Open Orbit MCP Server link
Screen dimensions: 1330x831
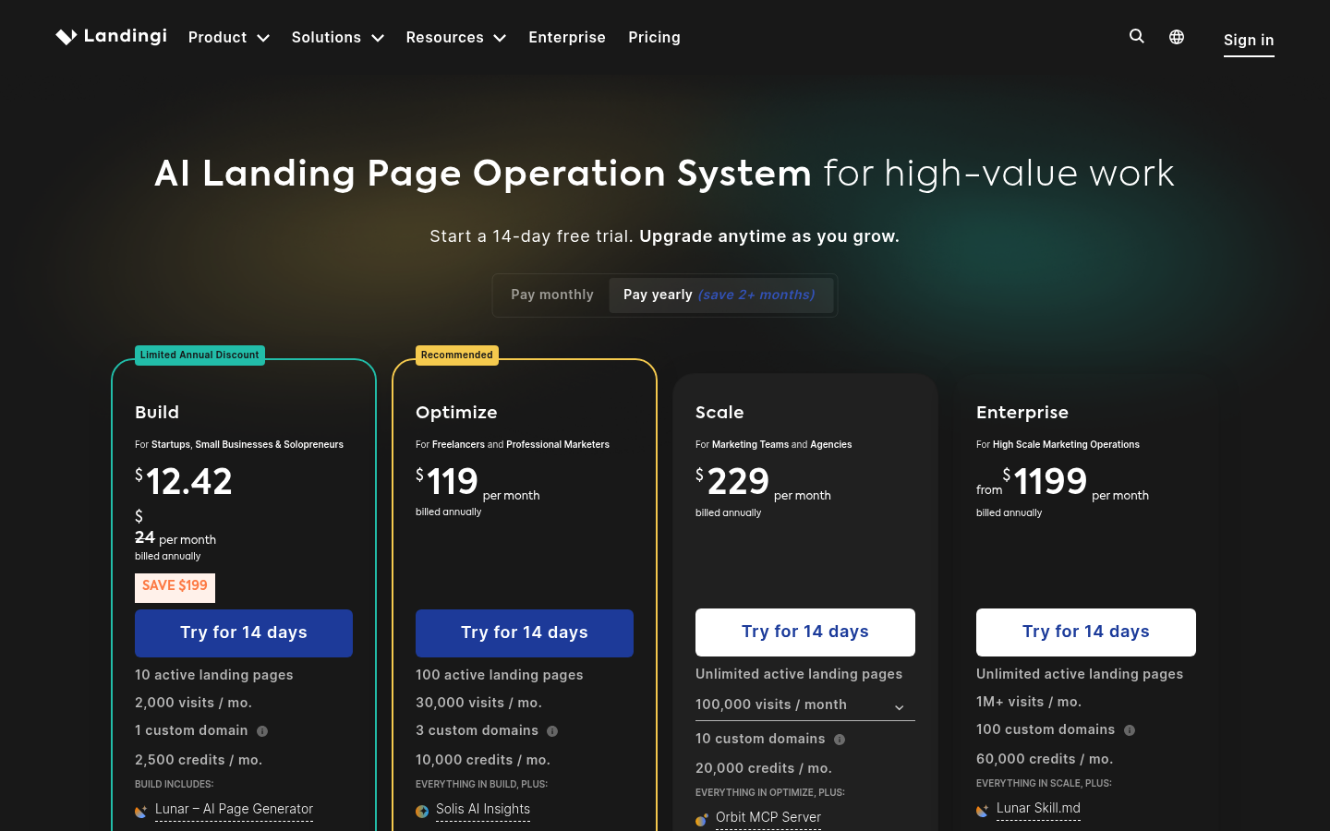point(768,818)
